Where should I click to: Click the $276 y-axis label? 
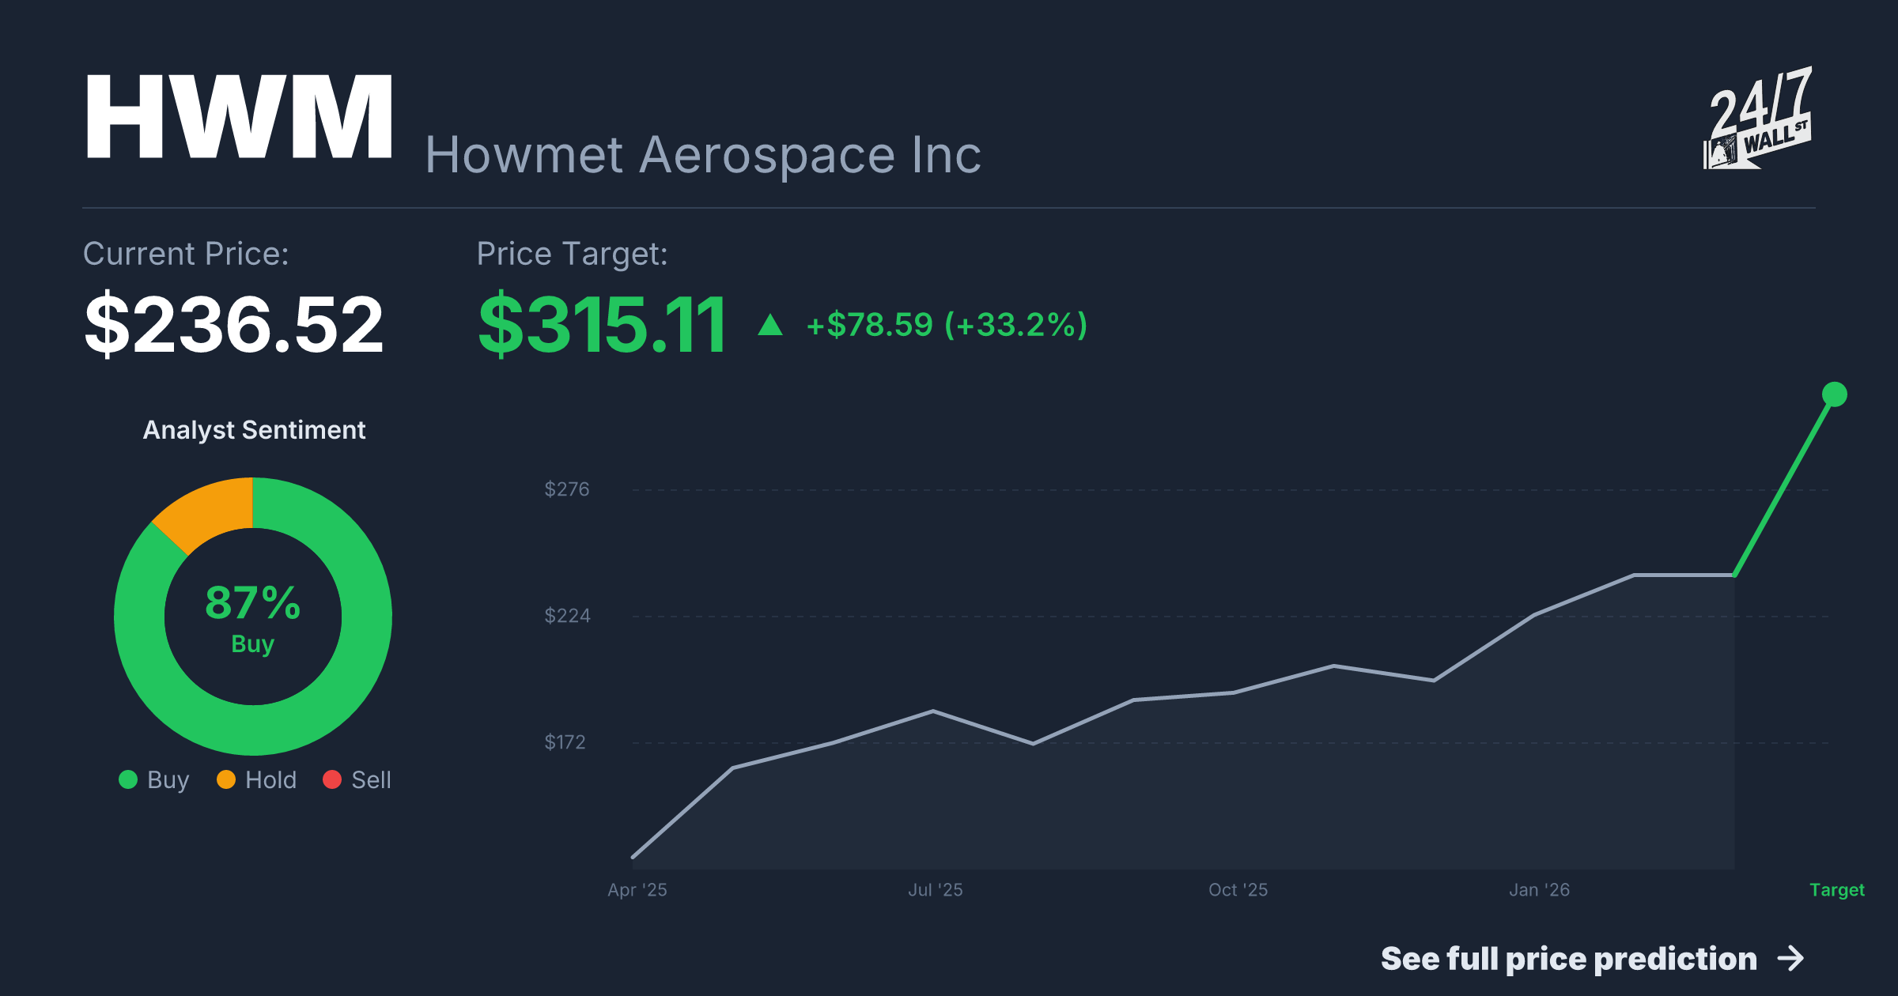[x=566, y=489]
